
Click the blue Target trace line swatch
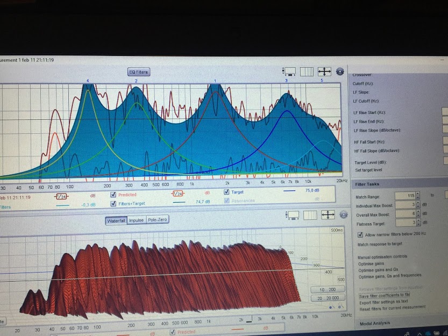[289, 190]
